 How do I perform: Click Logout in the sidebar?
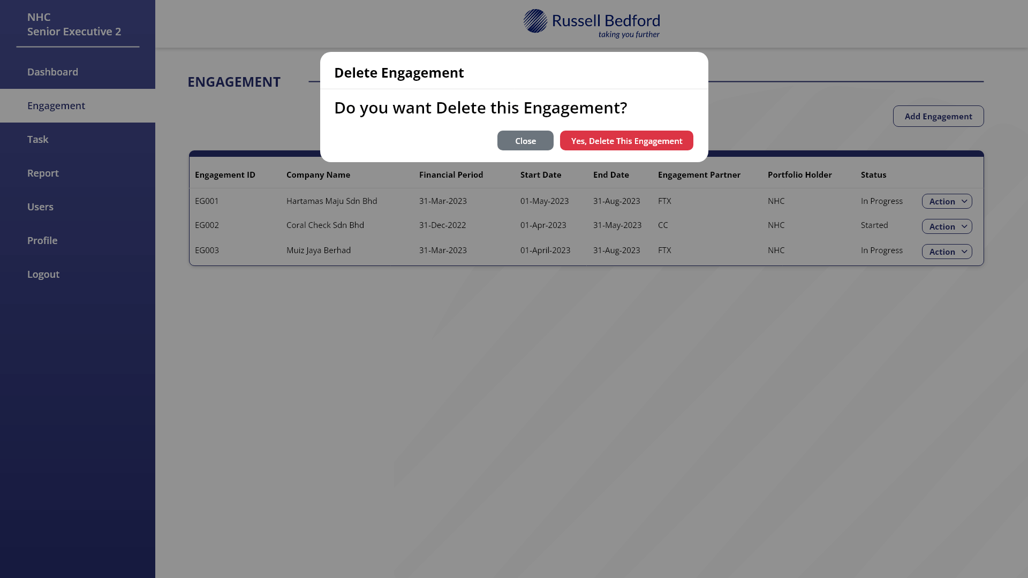tap(43, 274)
